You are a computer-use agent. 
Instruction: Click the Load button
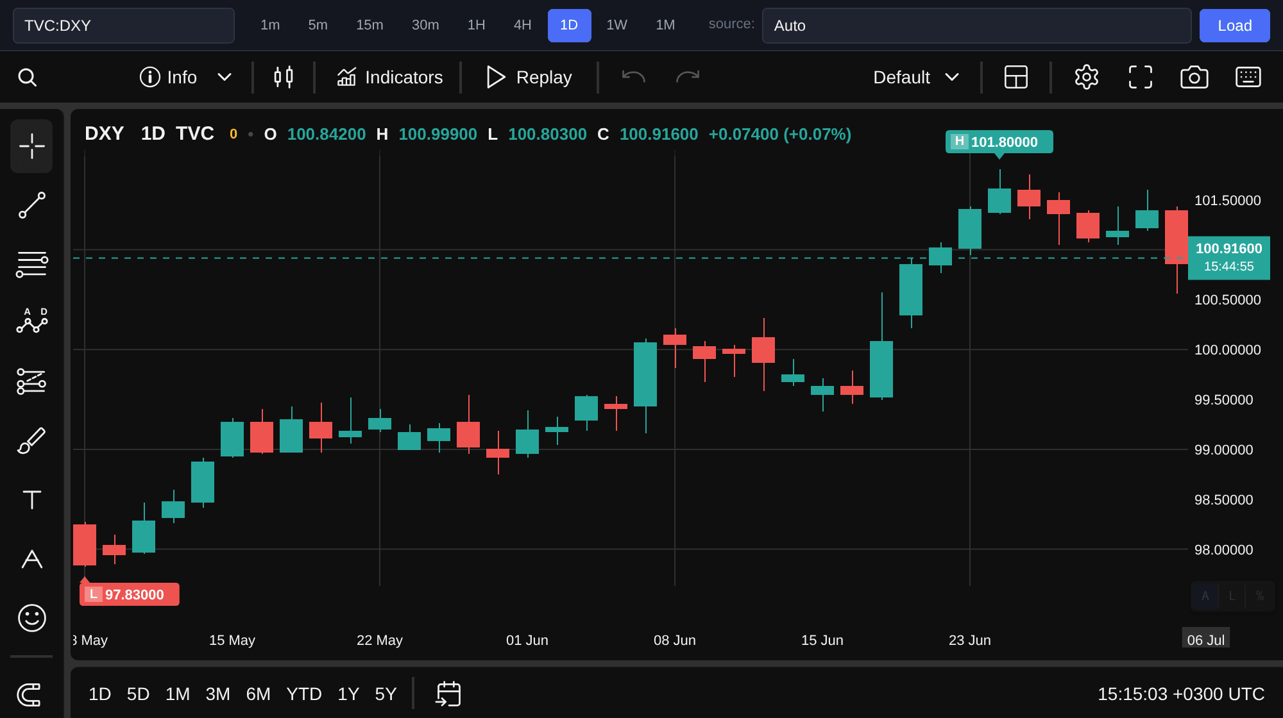pyautogui.click(x=1234, y=26)
